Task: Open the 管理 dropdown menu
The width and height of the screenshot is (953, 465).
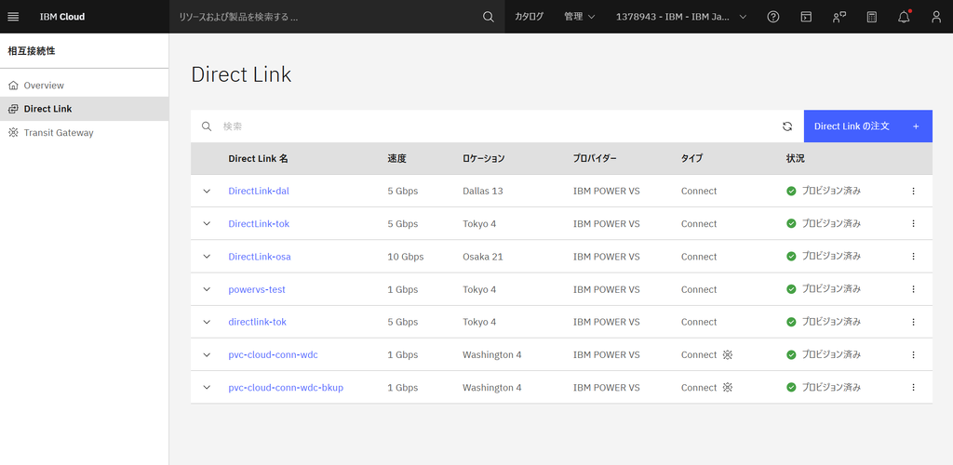Action: point(579,17)
